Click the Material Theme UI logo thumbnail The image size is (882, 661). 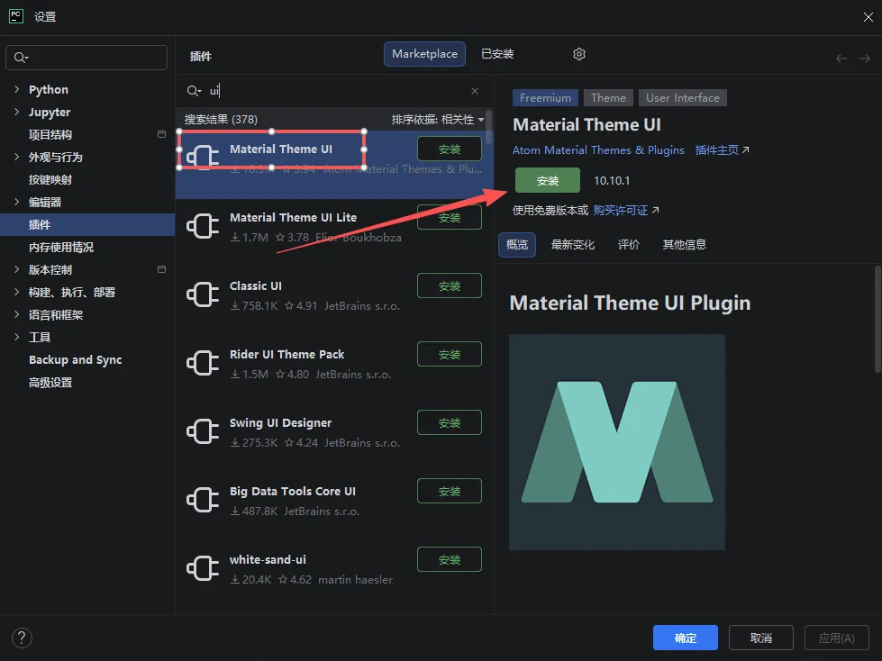click(x=617, y=442)
